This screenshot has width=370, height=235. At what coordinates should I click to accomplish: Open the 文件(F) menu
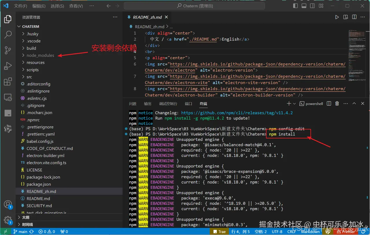[x=21, y=6]
